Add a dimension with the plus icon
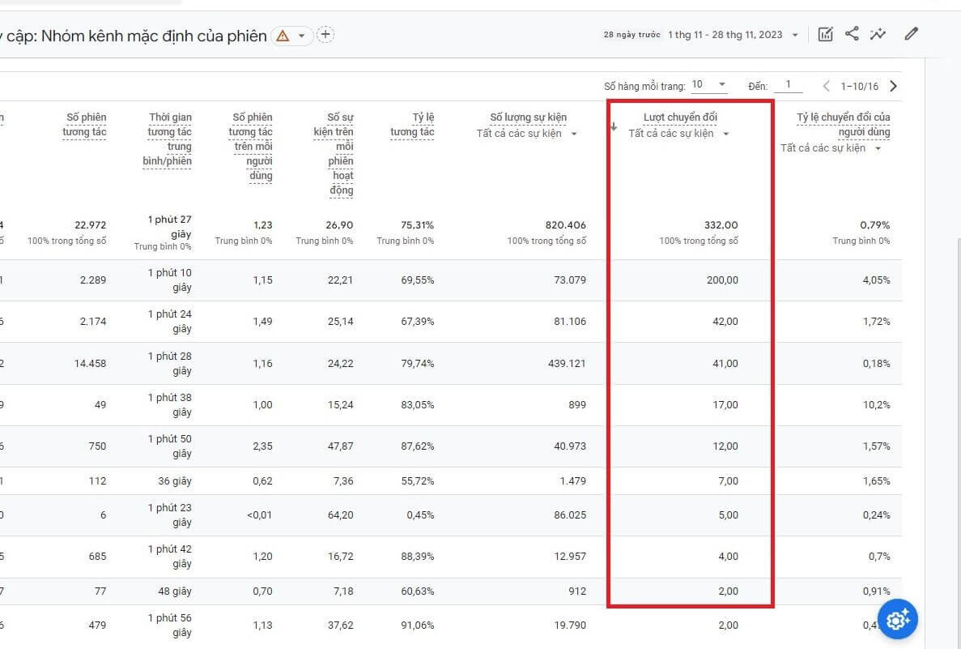 [x=325, y=34]
